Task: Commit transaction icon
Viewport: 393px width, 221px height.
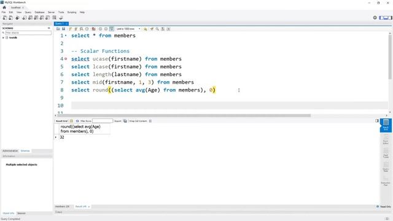Action: (100, 29)
